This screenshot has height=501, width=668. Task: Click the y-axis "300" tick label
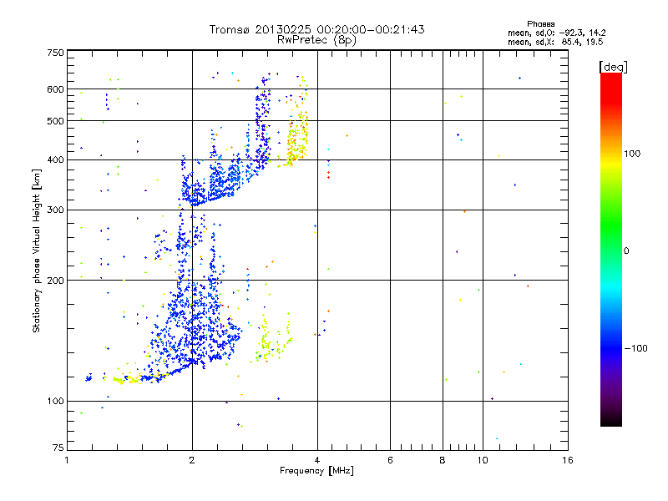click(55, 210)
